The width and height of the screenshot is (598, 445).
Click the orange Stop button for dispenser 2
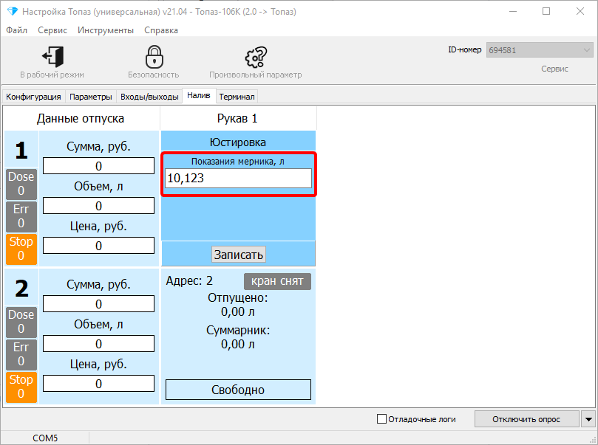[21, 387]
